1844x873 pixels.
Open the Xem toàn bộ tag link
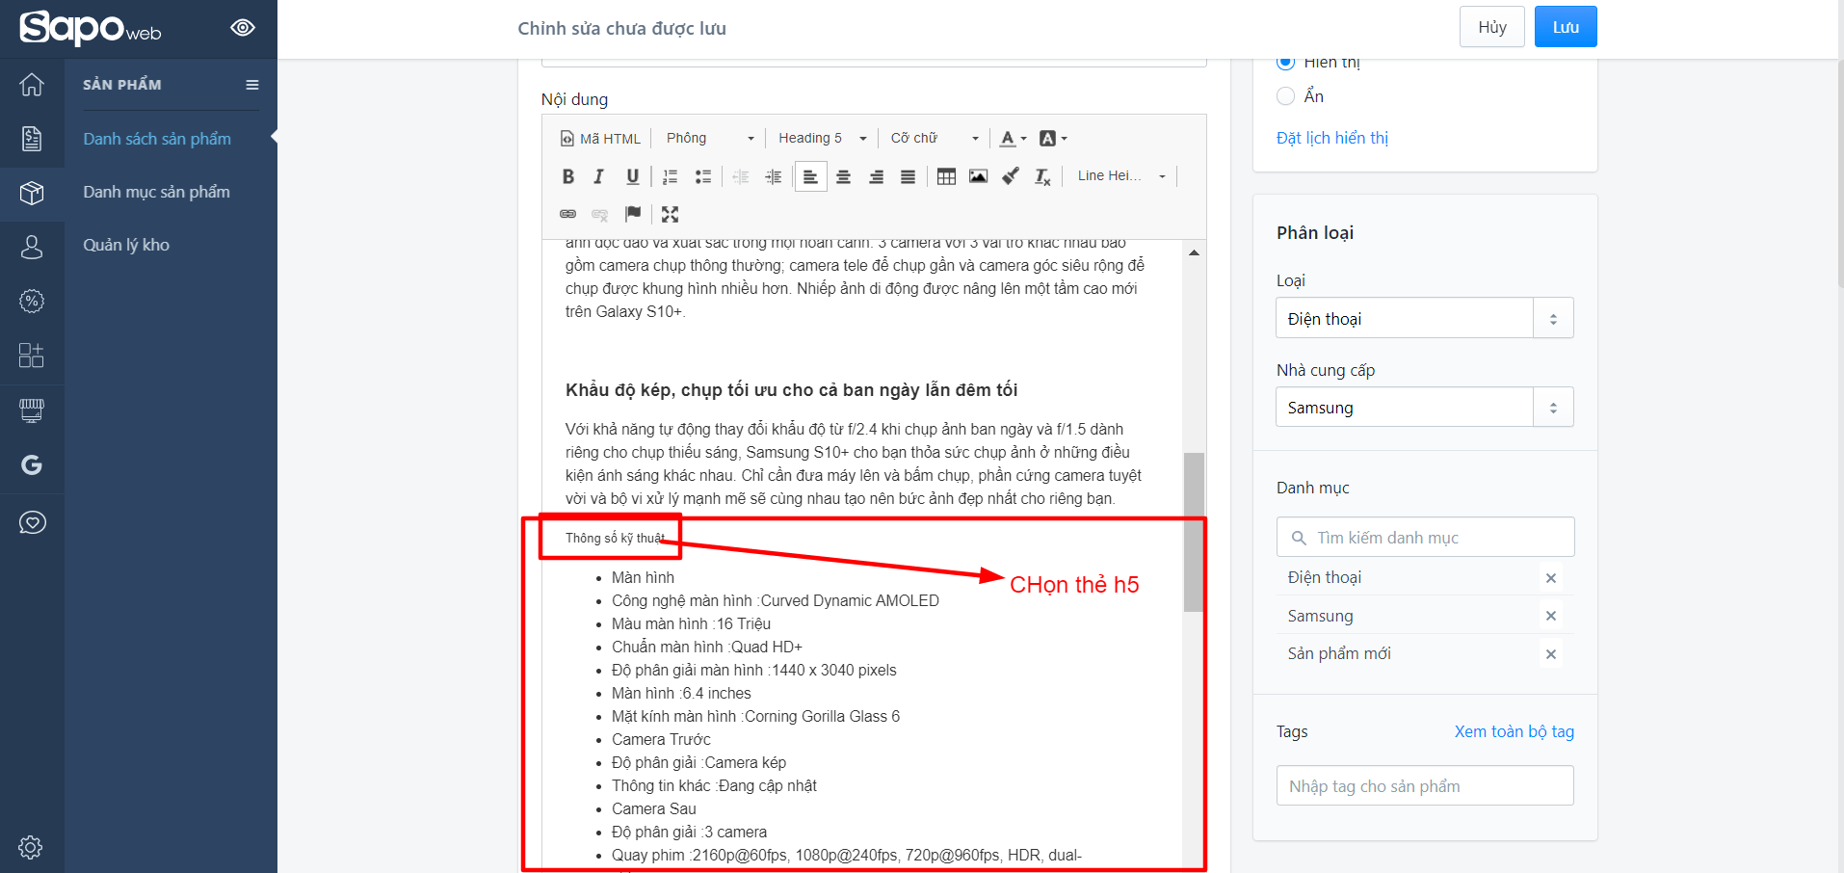point(1515,731)
